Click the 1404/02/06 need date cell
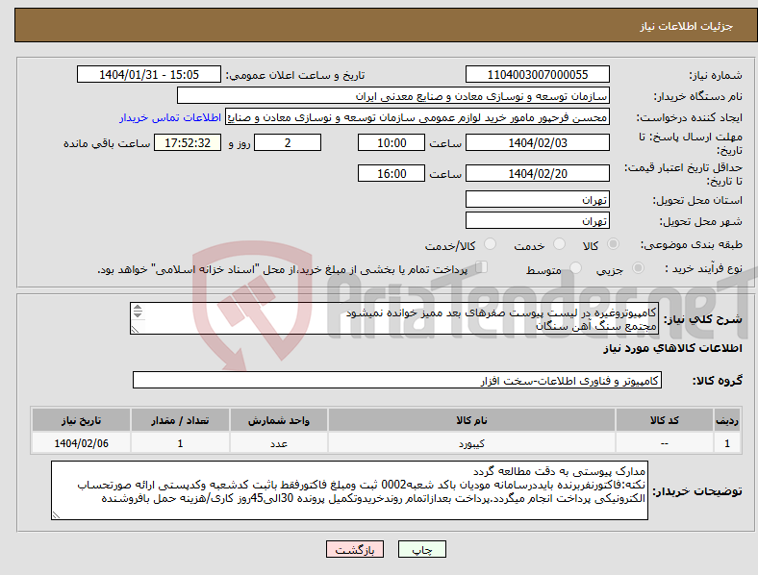The height and width of the screenshot is (575, 758). (81, 443)
